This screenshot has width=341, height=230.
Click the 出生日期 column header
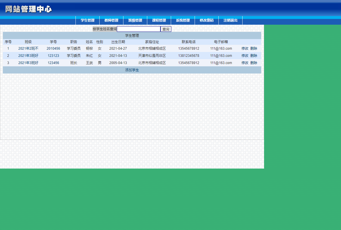pos(118,42)
